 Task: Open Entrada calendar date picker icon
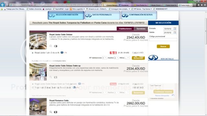tap(175, 29)
